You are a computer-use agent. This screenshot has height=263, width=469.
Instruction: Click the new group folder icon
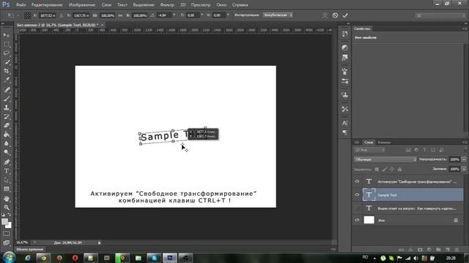click(438, 250)
